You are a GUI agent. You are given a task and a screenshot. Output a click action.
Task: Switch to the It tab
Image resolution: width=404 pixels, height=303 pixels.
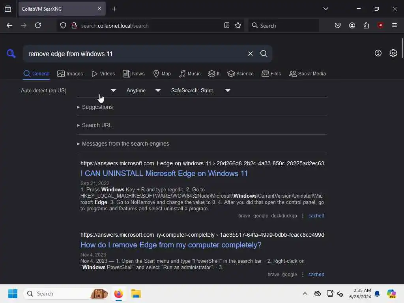[214, 74]
